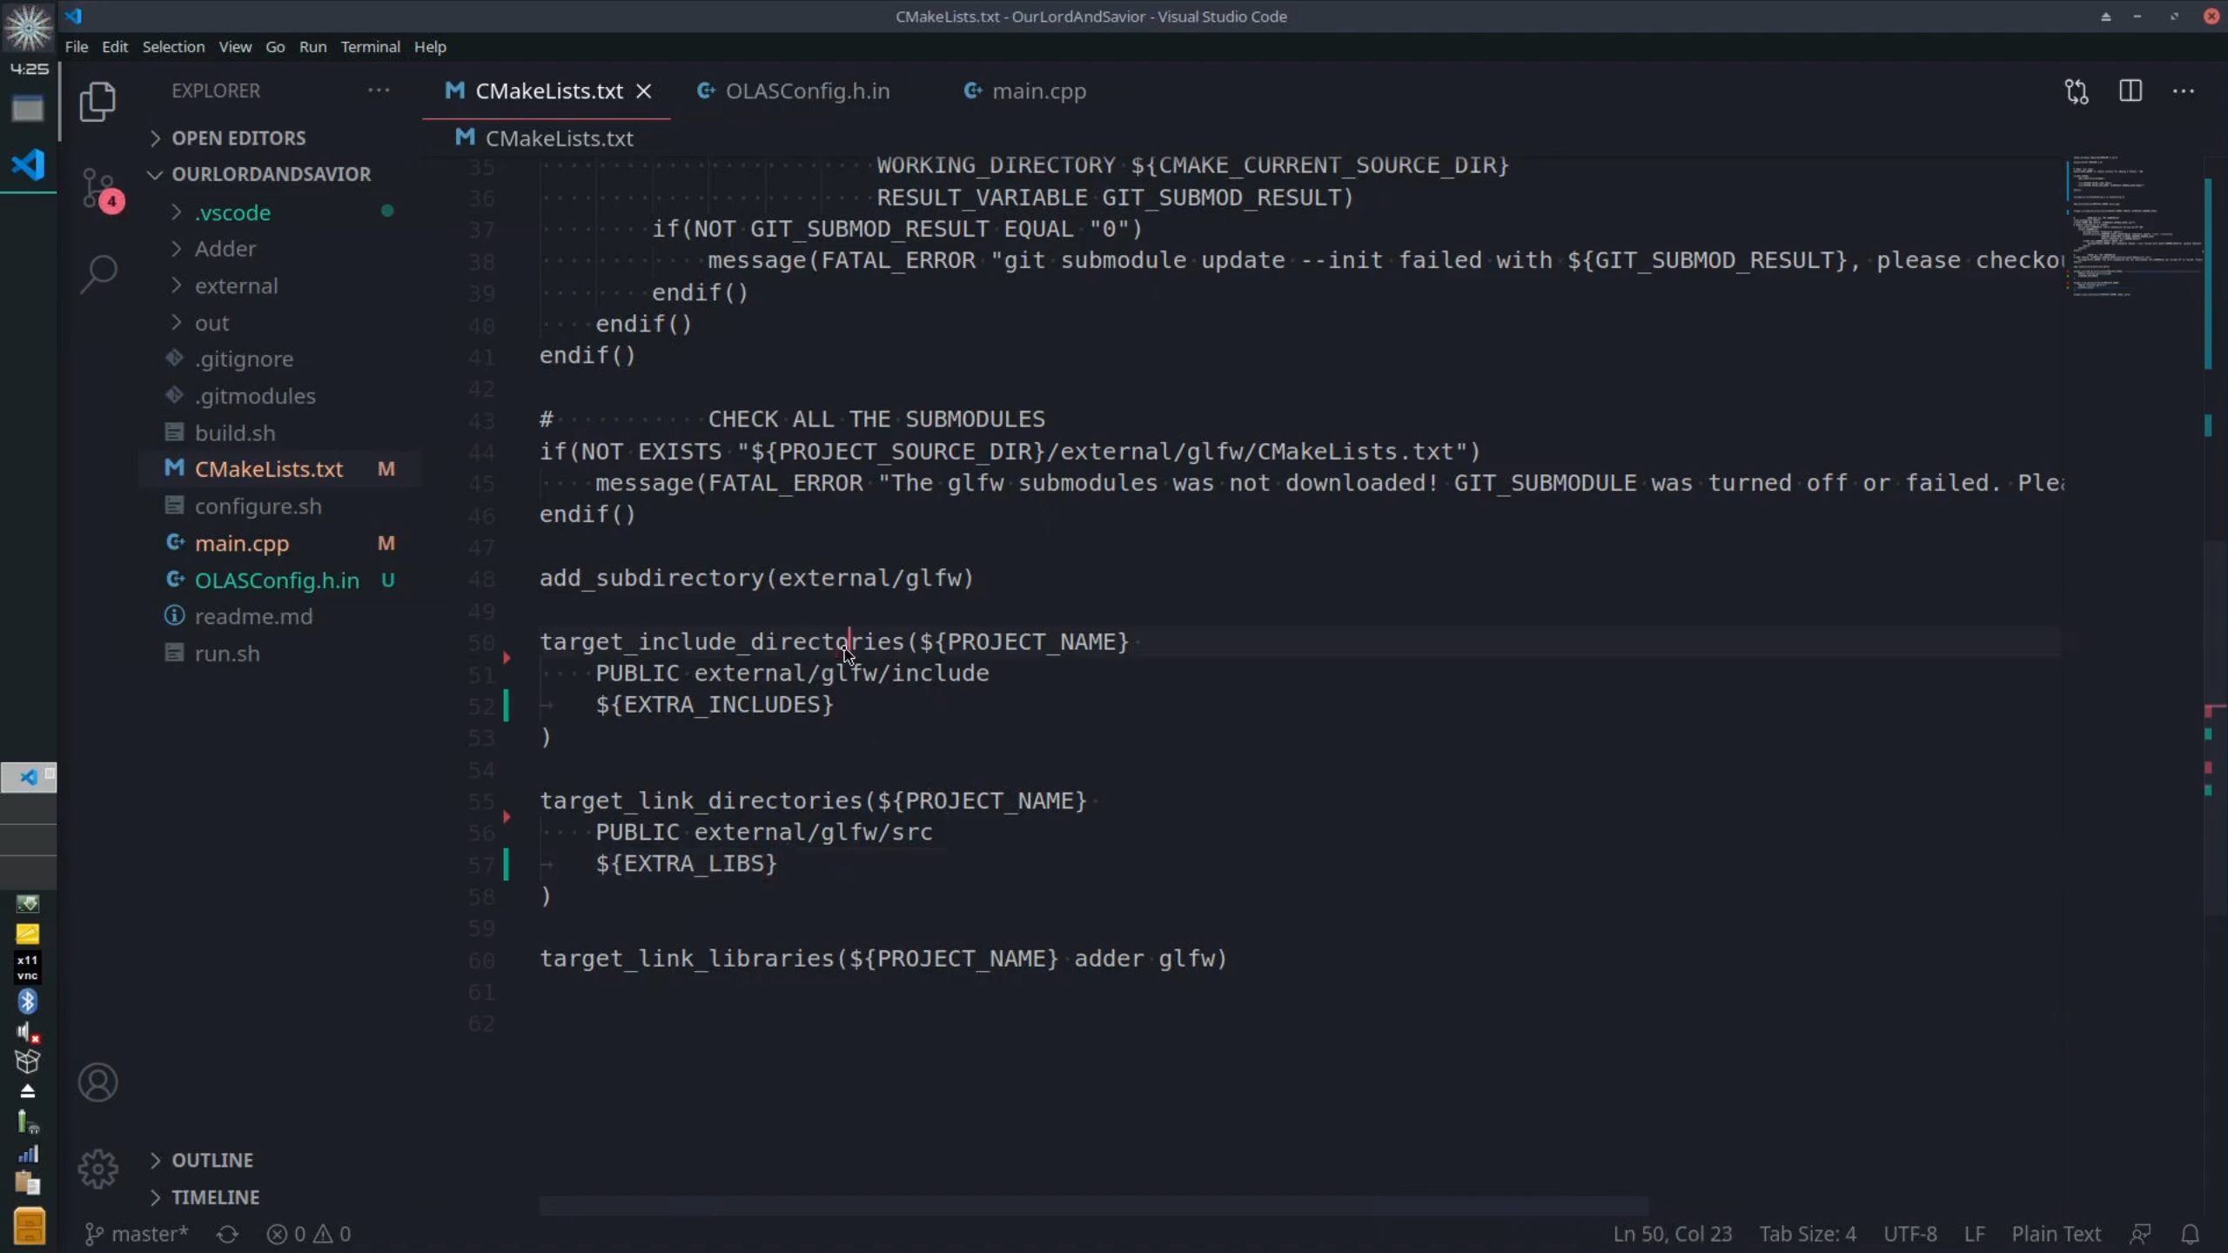
Task: Click clipboard tray icon
Action: point(27,1183)
